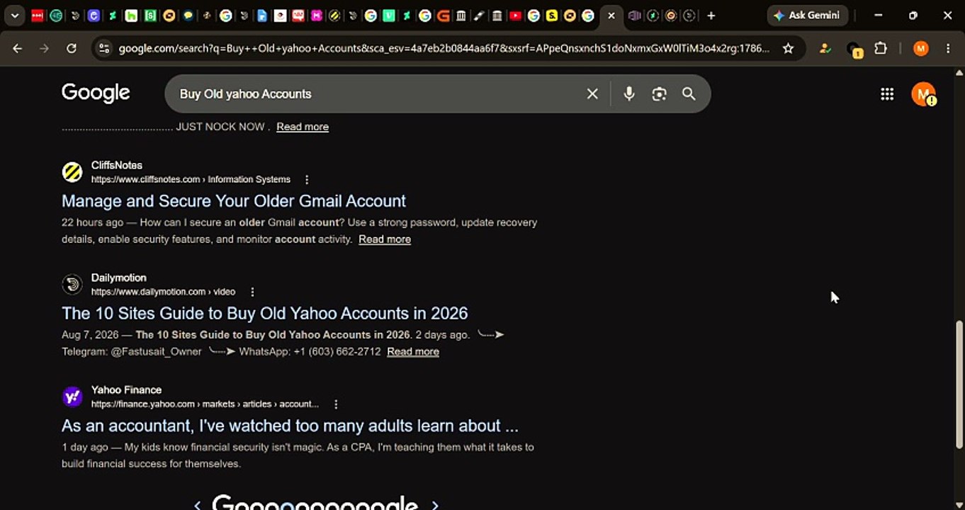
Task: Open the Google apps grid
Action: click(x=887, y=94)
